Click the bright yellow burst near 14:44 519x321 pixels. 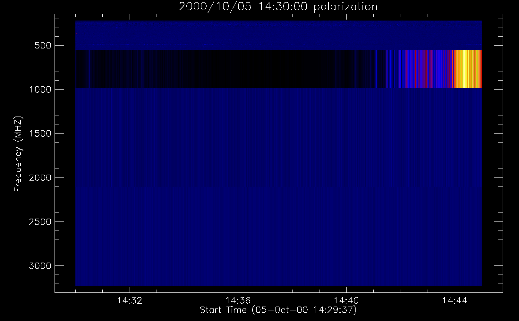(467, 69)
